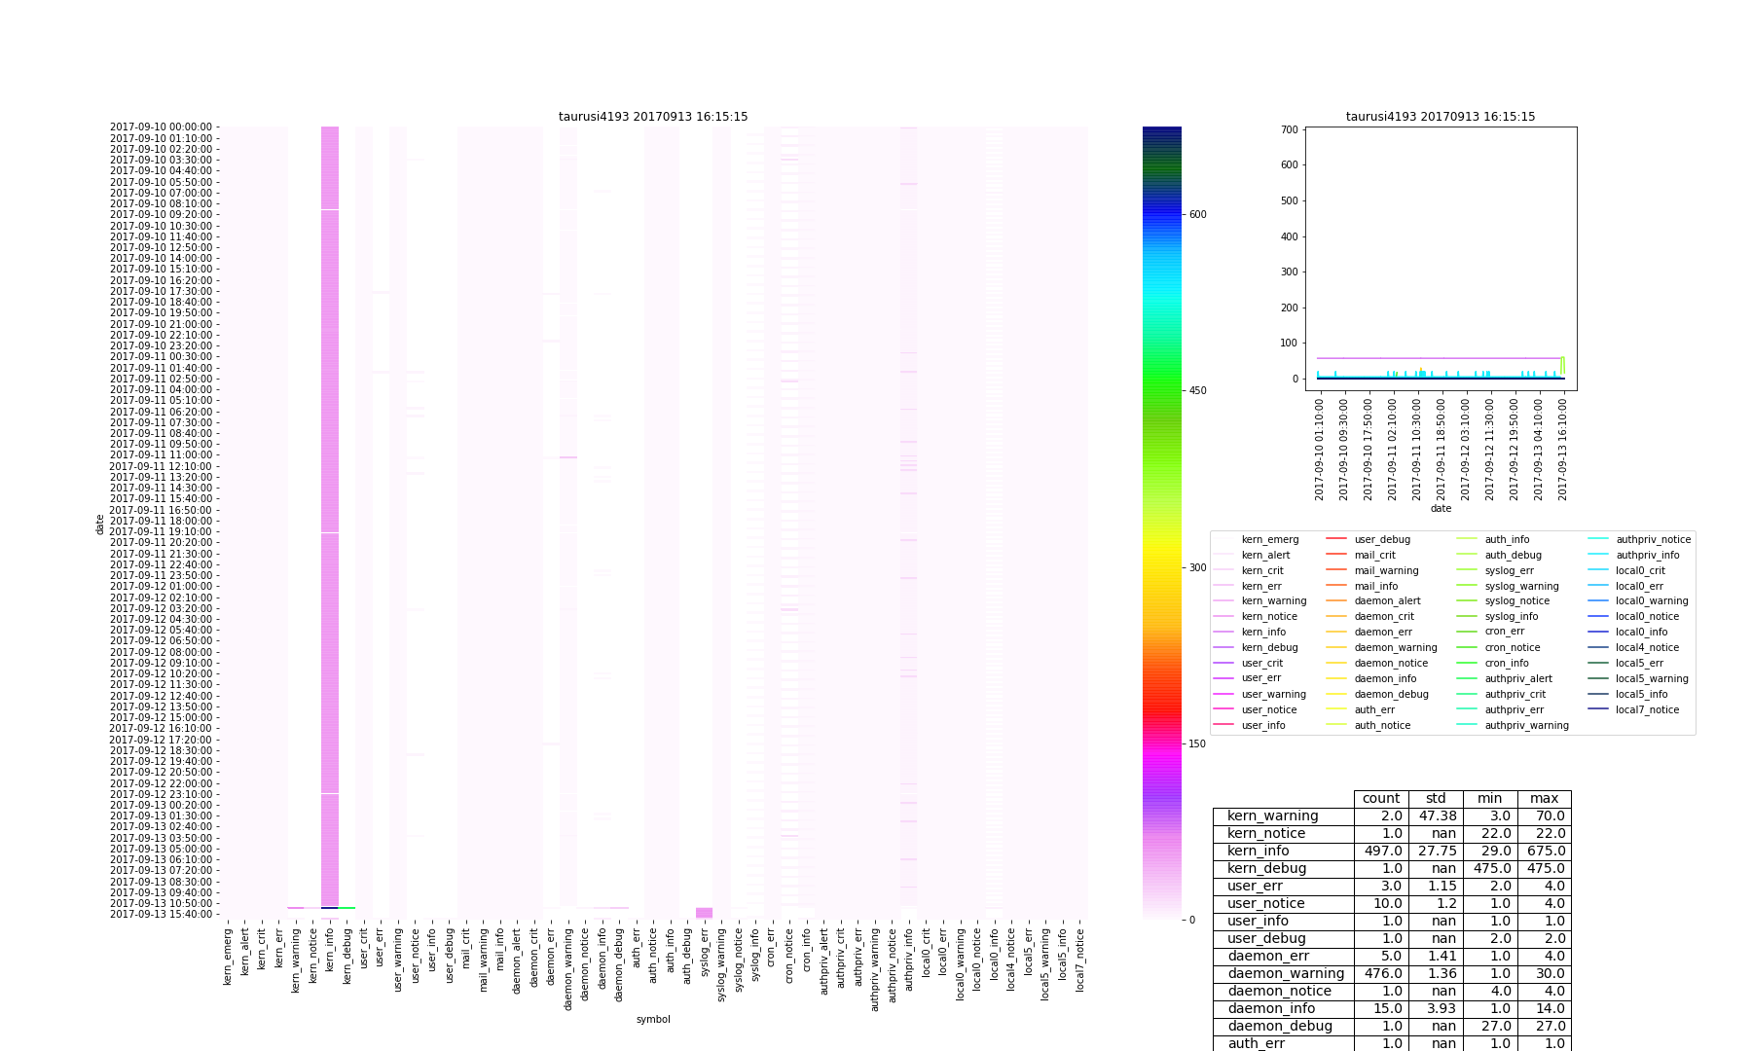Click the 600 tick on the colorbar
Image resolution: width=1752 pixels, height=1051 pixels.
1198,215
